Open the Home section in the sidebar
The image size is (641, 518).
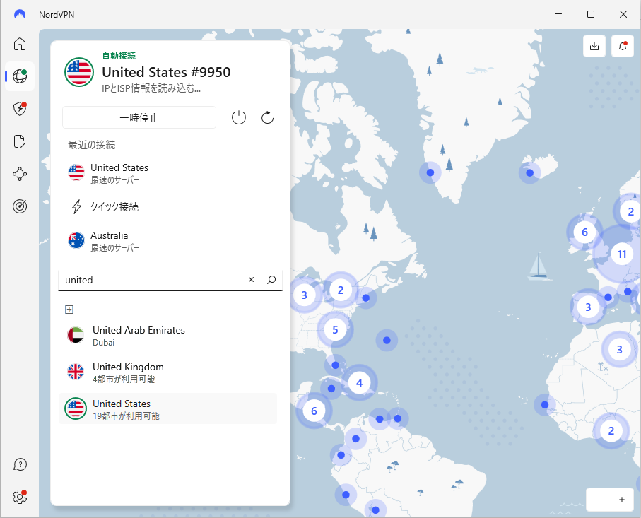pos(20,44)
